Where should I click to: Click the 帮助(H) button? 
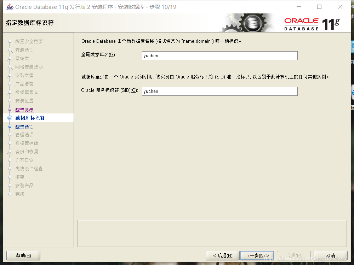tap(23, 255)
